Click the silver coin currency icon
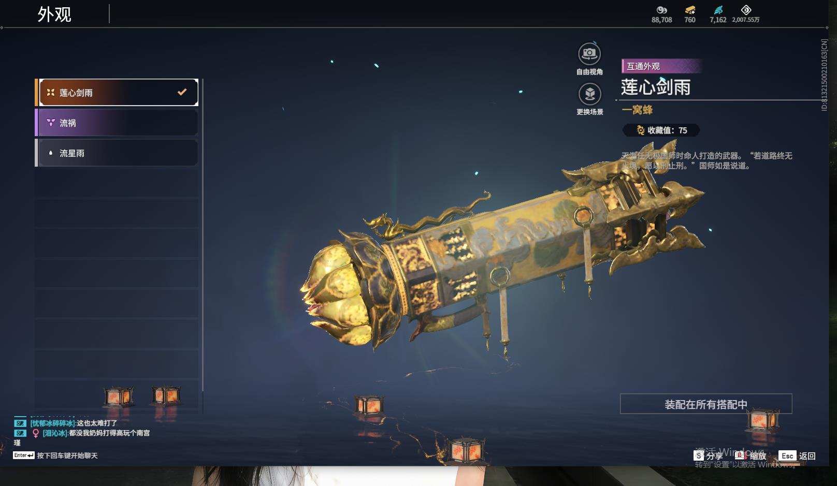The height and width of the screenshot is (486, 837). pyautogui.click(x=661, y=10)
